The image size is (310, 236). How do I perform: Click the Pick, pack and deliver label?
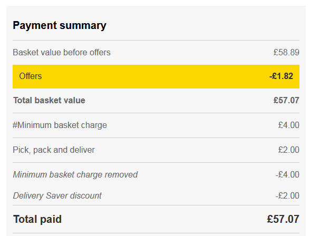pos(54,150)
